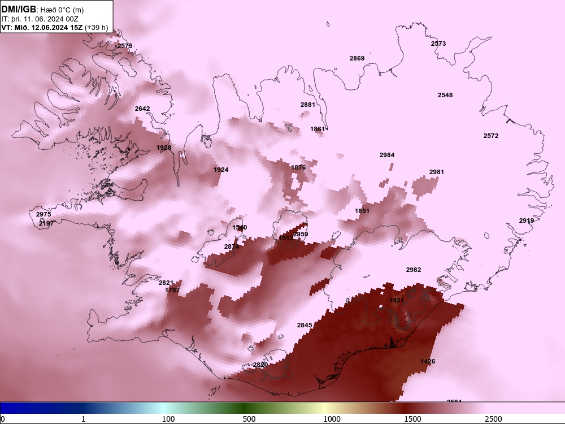Click the 2845 map value
This screenshot has height=424, width=565.
tap(305, 325)
